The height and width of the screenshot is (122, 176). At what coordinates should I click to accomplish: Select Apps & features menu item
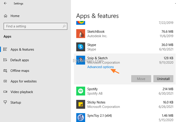point(22,49)
